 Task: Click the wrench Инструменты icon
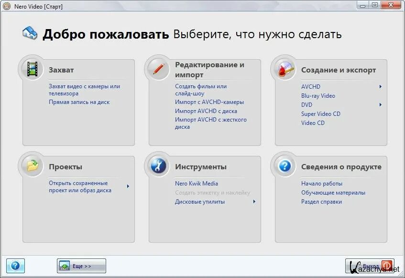pyautogui.click(x=158, y=165)
